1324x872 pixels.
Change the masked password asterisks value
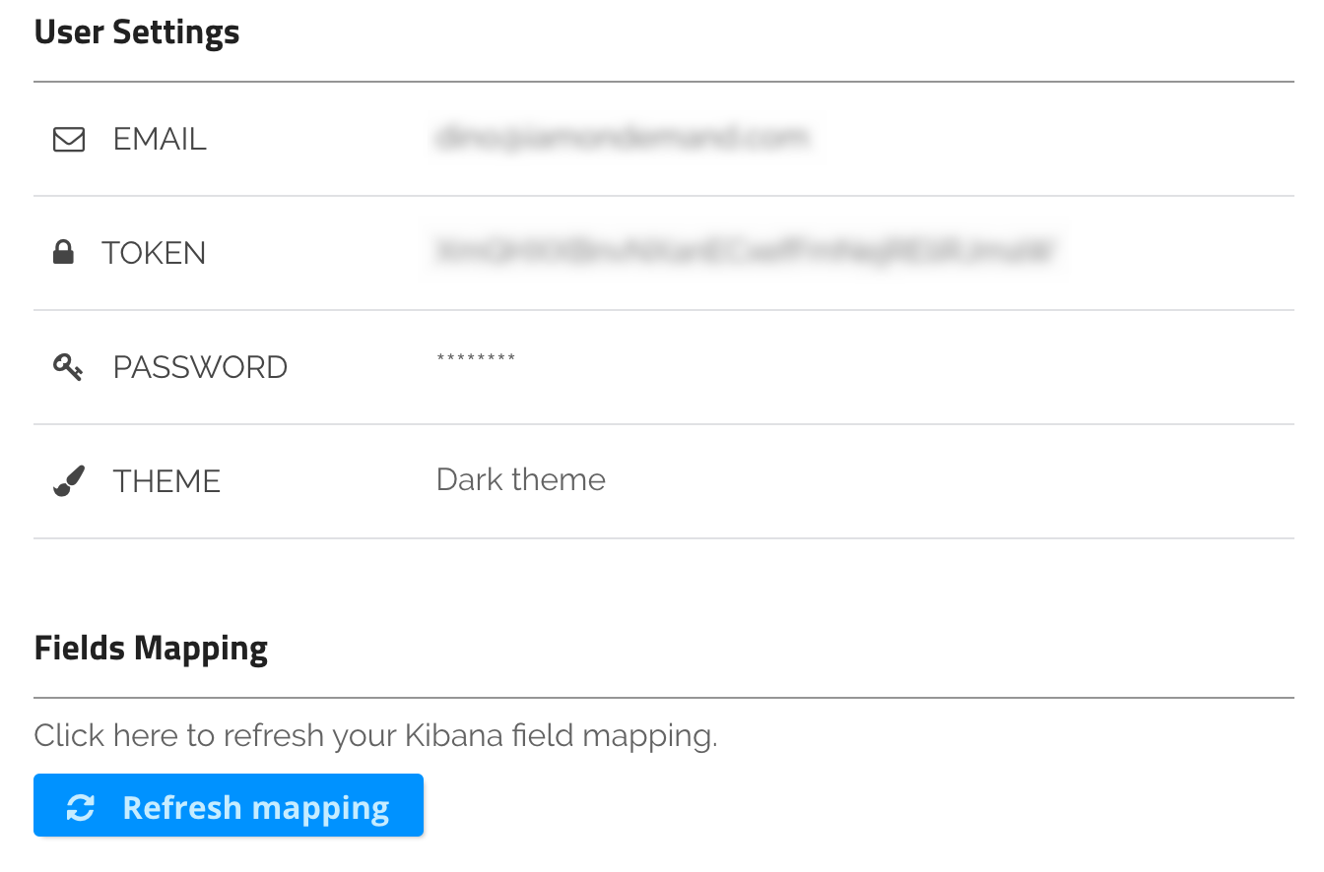pos(476,359)
